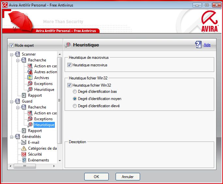Click the tree vertical scrollbar thumb

pyautogui.click(x=60, y=100)
